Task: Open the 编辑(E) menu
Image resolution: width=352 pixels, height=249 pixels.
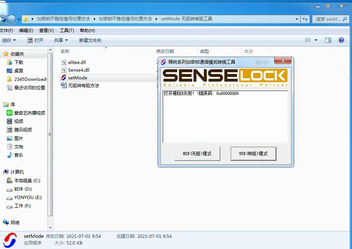Action: coord(26,30)
